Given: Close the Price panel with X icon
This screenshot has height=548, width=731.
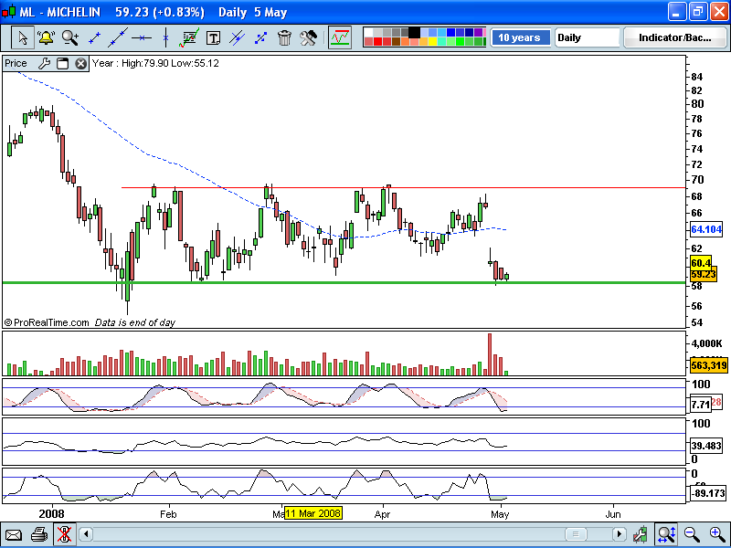Looking at the screenshot, I should (x=81, y=63).
